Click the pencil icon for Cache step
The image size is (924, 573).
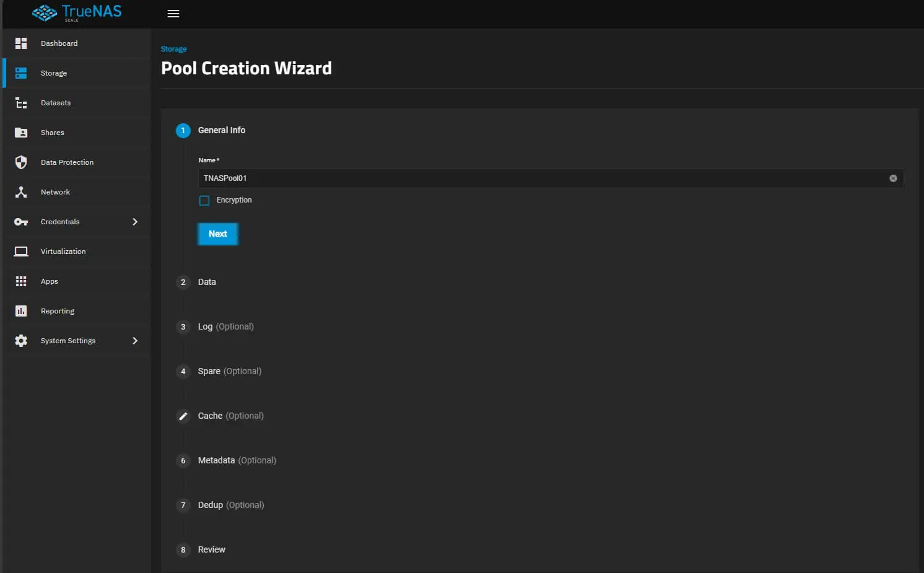click(x=183, y=416)
